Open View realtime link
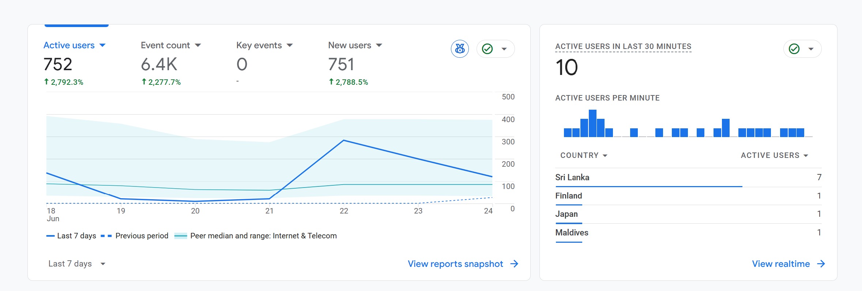The width and height of the screenshot is (862, 291). (781, 264)
